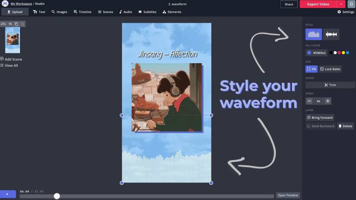Go to My Workspace link
356x200 pixels.
tap(21, 4)
